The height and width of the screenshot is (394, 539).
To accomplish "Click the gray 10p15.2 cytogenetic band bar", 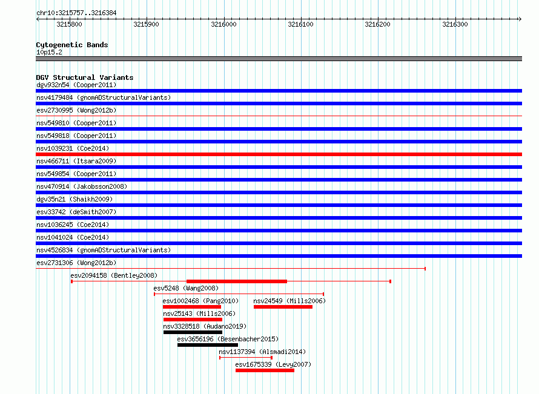I will click(279, 59).
